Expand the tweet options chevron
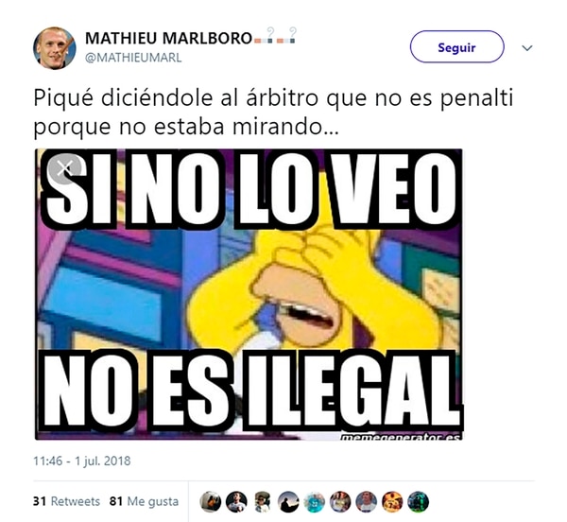This screenshot has height=522, width=567. click(527, 47)
